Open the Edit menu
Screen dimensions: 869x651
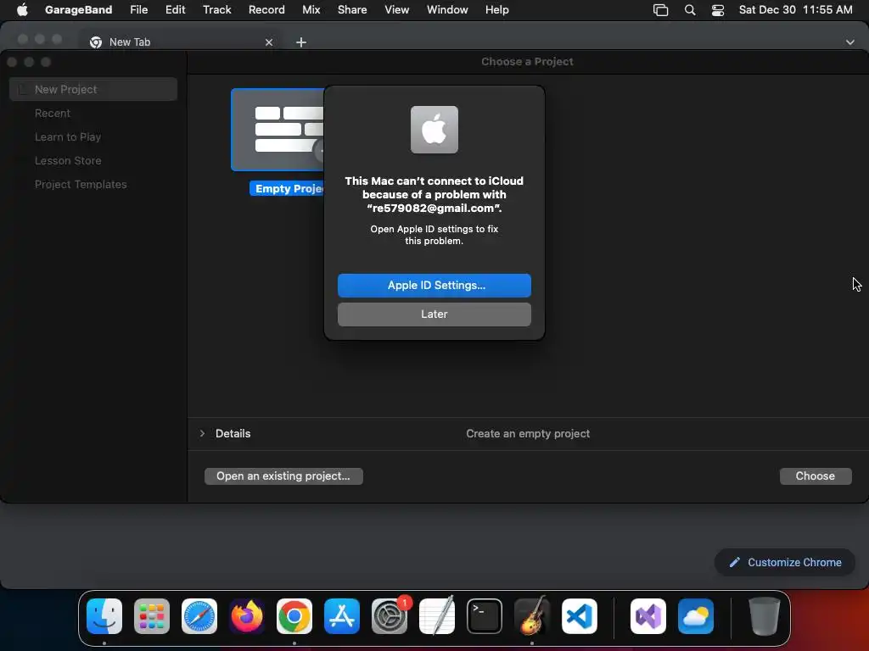tap(175, 9)
